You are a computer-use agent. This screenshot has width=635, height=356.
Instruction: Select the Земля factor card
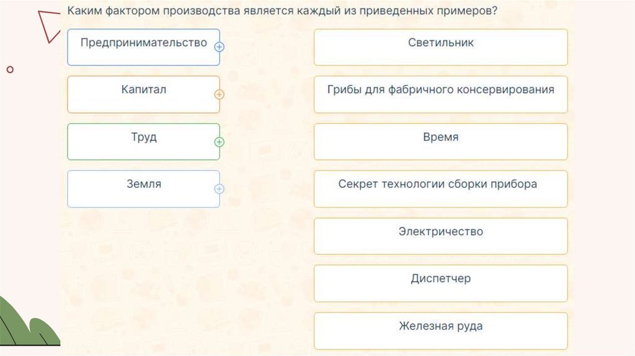tap(143, 189)
